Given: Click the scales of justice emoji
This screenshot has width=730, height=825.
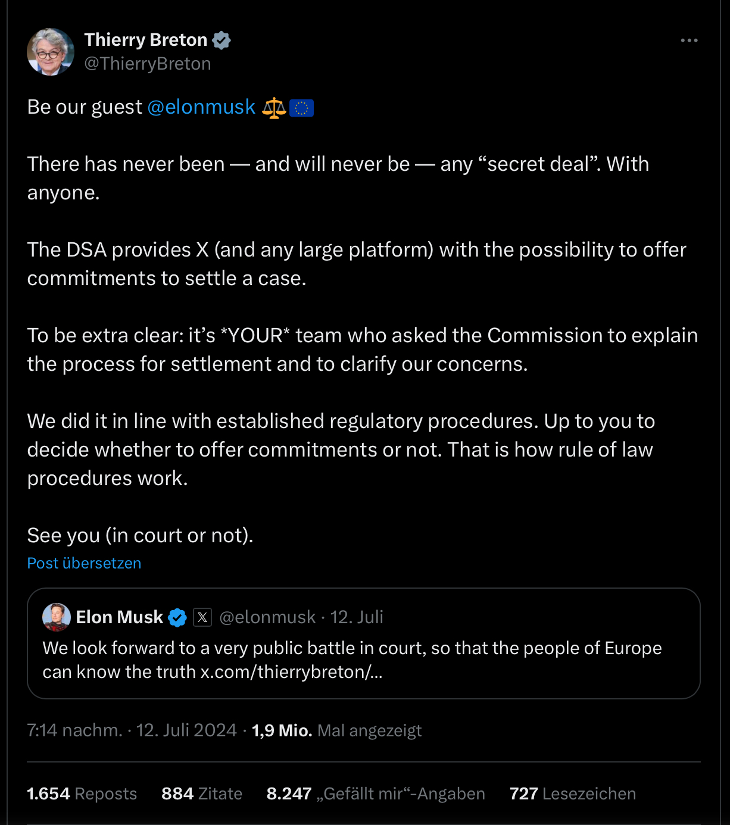Looking at the screenshot, I should pyautogui.click(x=274, y=108).
